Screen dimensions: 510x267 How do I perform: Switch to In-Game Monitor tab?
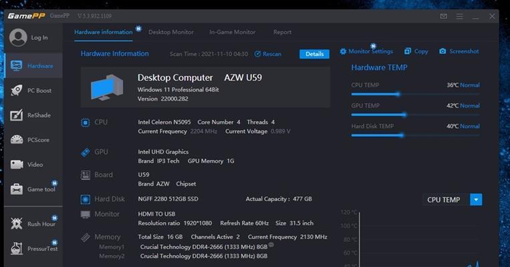point(232,32)
